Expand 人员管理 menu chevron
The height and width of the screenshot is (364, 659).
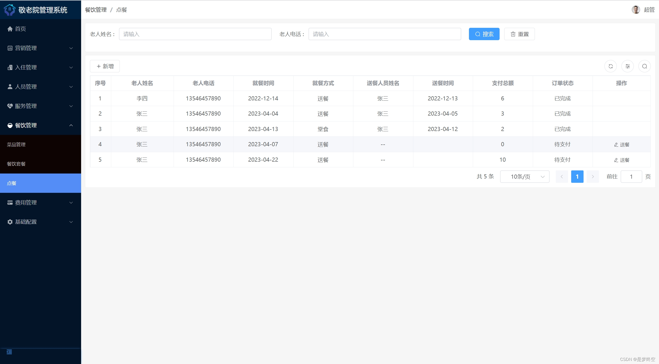click(71, 87)
